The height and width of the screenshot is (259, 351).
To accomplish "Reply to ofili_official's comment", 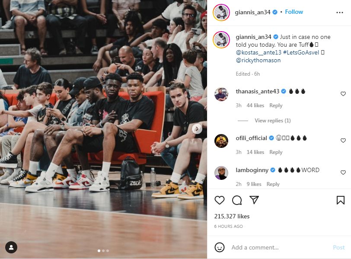I will tap(276, 152).
